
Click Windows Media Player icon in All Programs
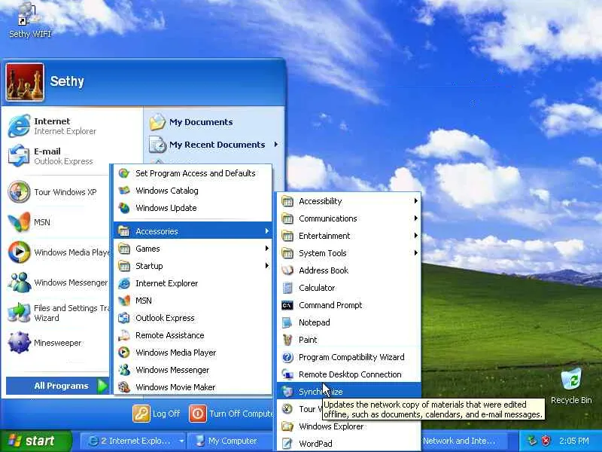pos(124,353)
